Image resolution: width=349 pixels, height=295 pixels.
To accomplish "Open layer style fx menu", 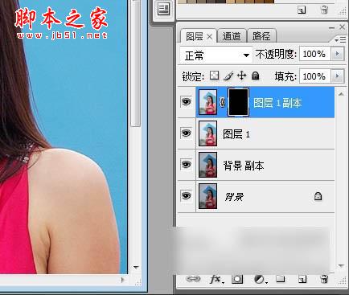I will [216, 279].
